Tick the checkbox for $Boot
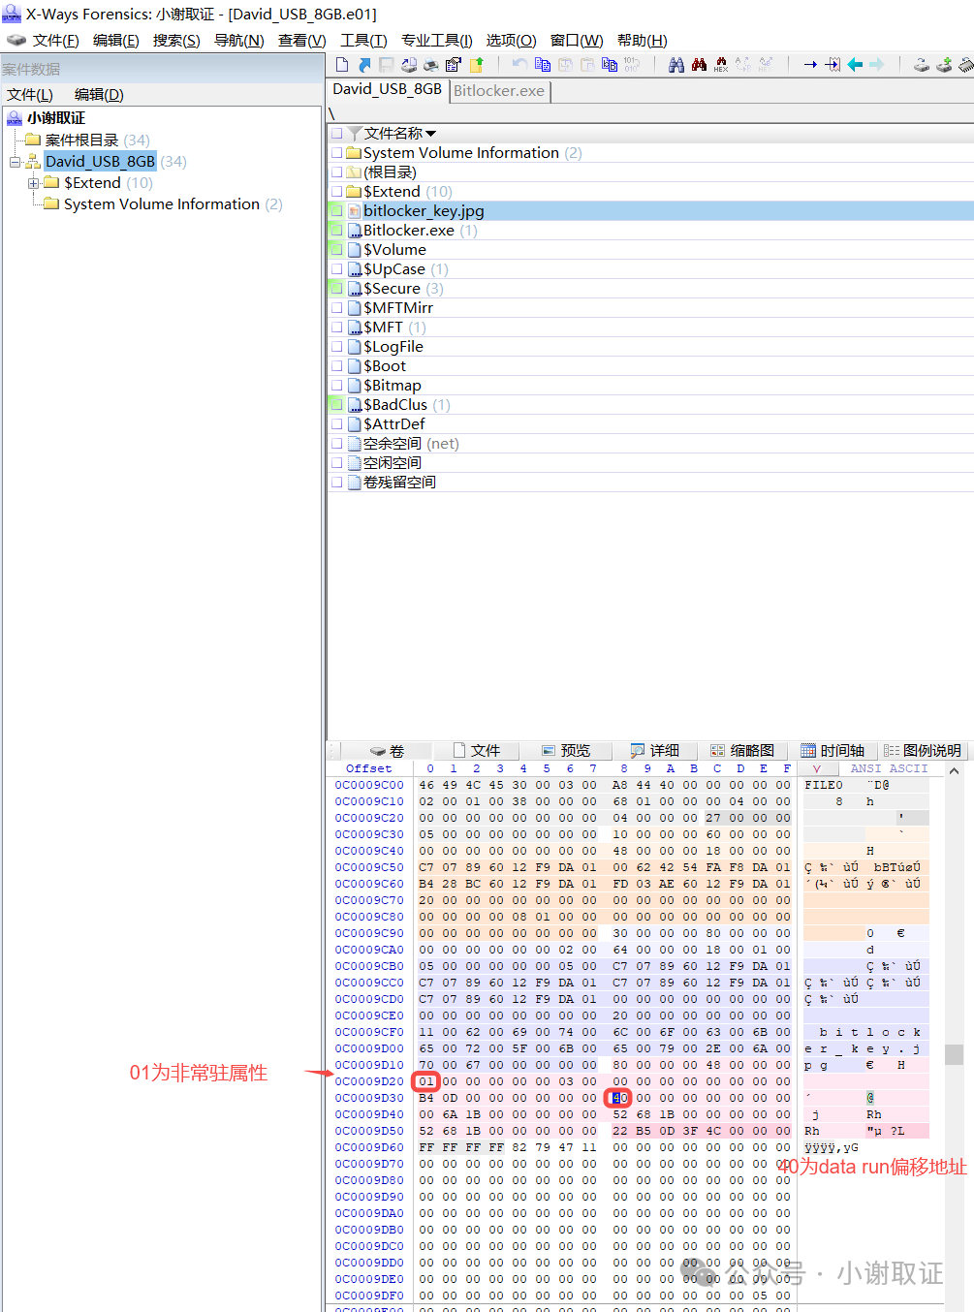Screen dimensions: 974x1312 point(336,365)
